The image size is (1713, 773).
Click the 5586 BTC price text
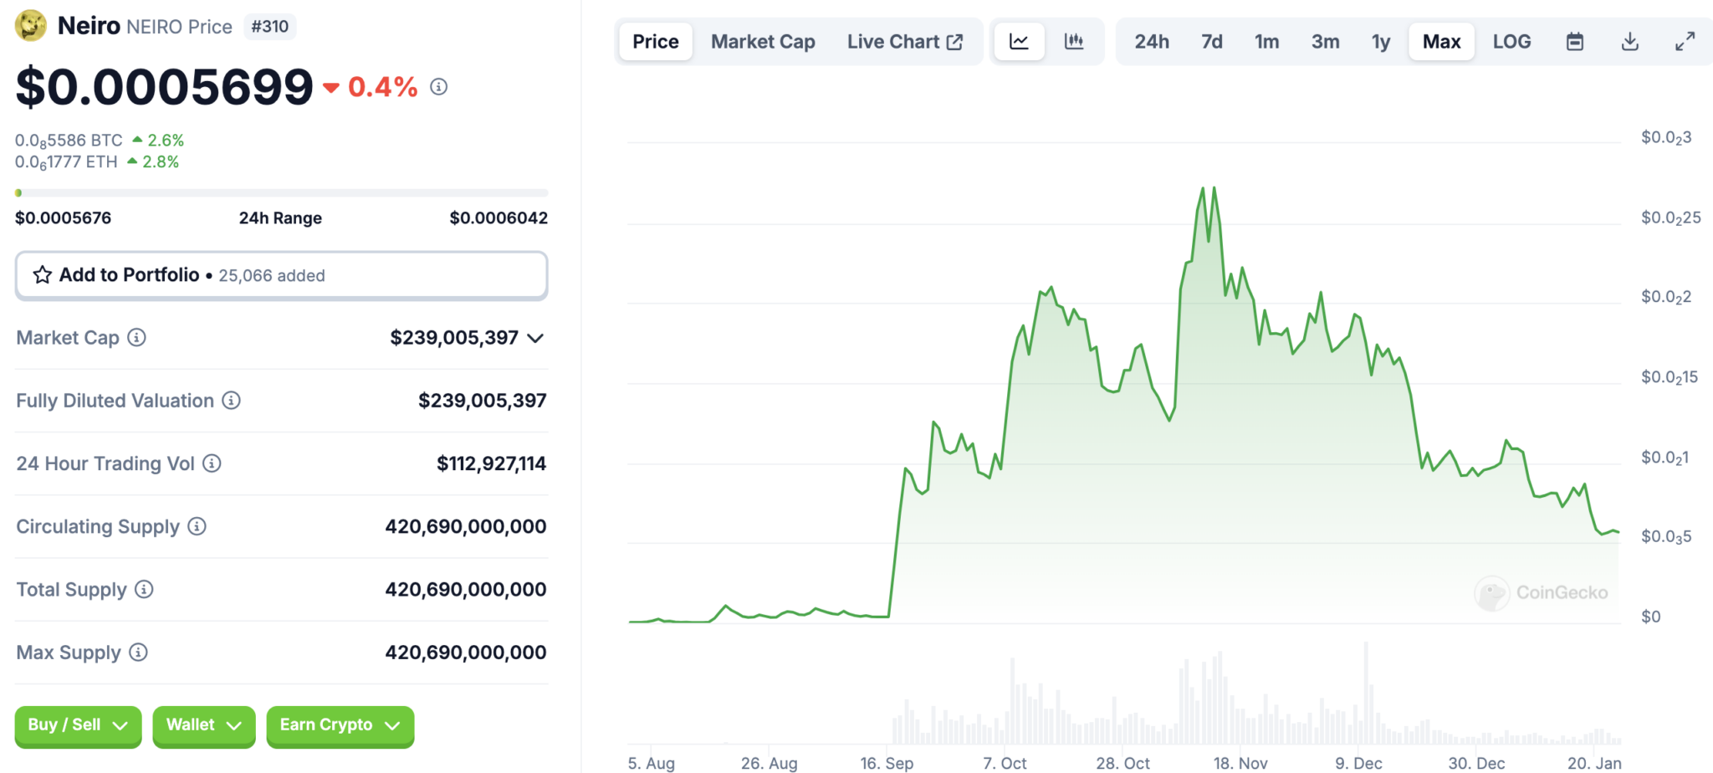click(x=69, y=141)
